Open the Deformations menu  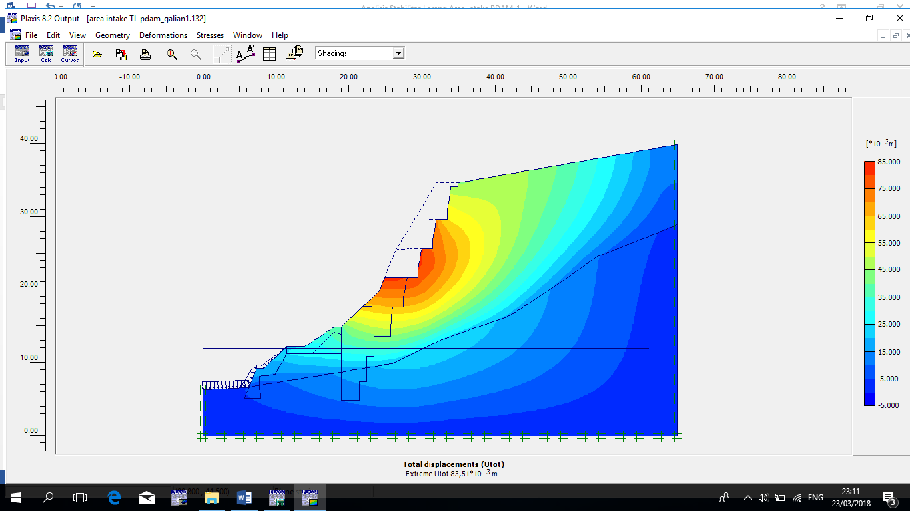pyautogui.click(x=163, y=35)
